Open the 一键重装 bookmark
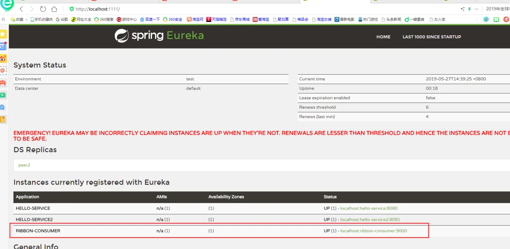 [x=414, y=19]
